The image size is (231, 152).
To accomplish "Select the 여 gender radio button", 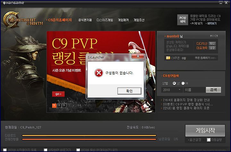I will click(x=183, y=83).
